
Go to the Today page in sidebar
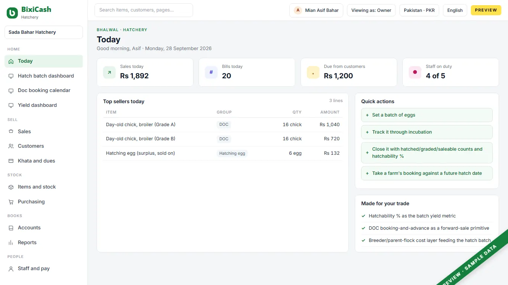pyautogui.click(x=44, y=61)
